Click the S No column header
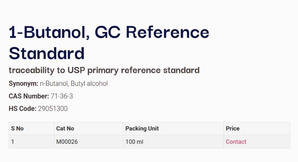 18,129
